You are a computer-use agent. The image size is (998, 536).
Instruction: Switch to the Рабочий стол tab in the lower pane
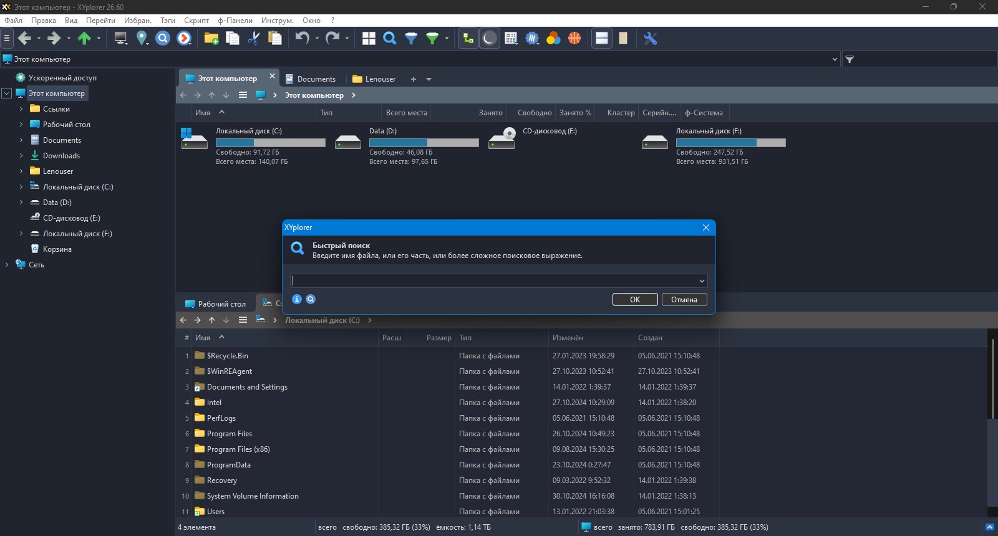[x=216, y=304]
